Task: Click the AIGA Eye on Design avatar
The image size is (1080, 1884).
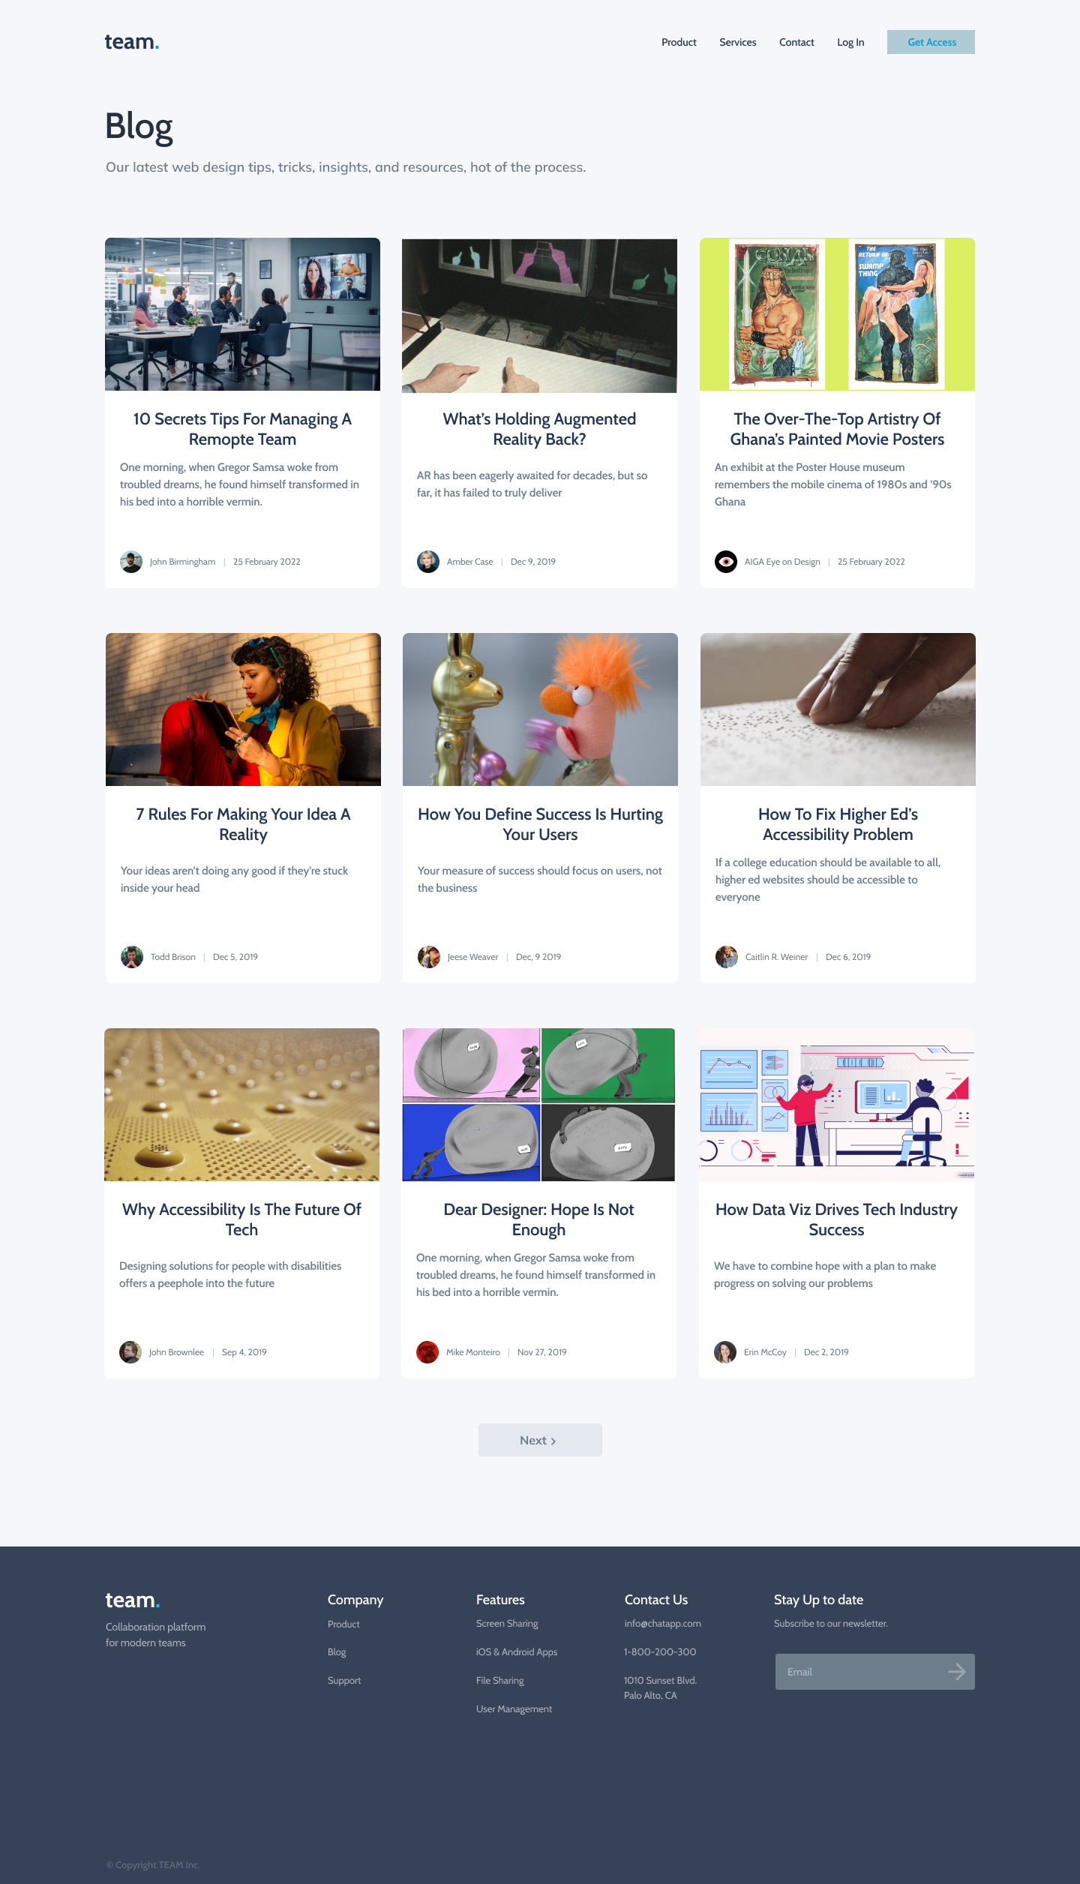Action: click(726, 562)
